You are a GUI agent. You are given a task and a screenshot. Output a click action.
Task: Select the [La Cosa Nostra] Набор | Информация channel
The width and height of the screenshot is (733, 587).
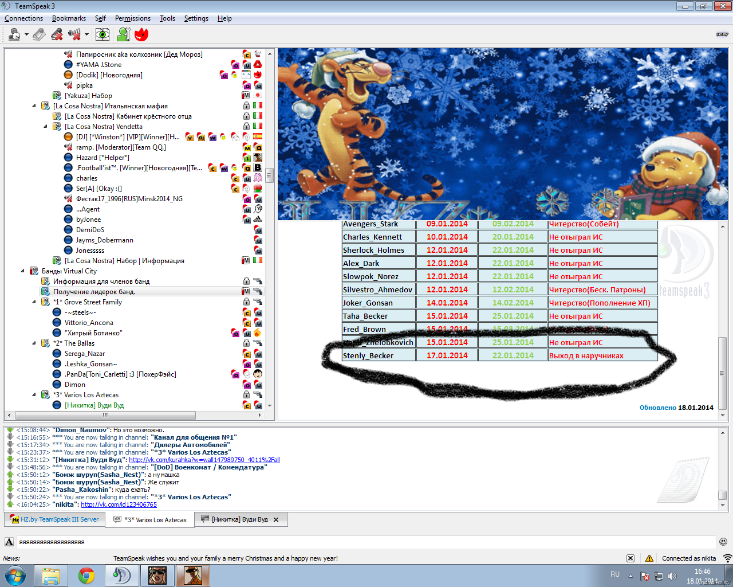[124, 261]
